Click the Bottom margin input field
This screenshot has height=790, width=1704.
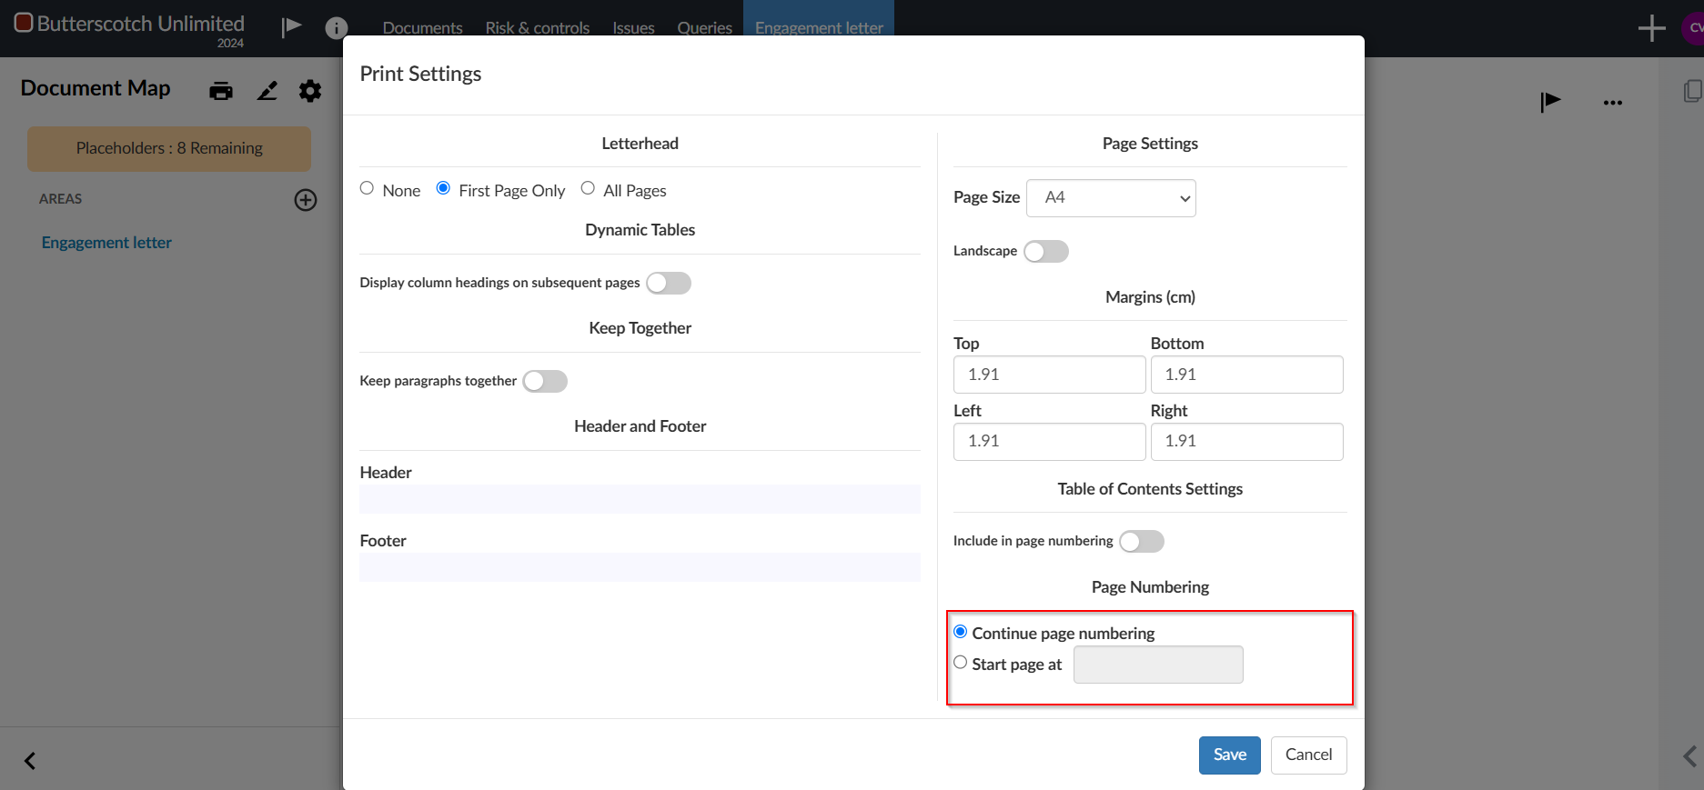[1246, 375]
